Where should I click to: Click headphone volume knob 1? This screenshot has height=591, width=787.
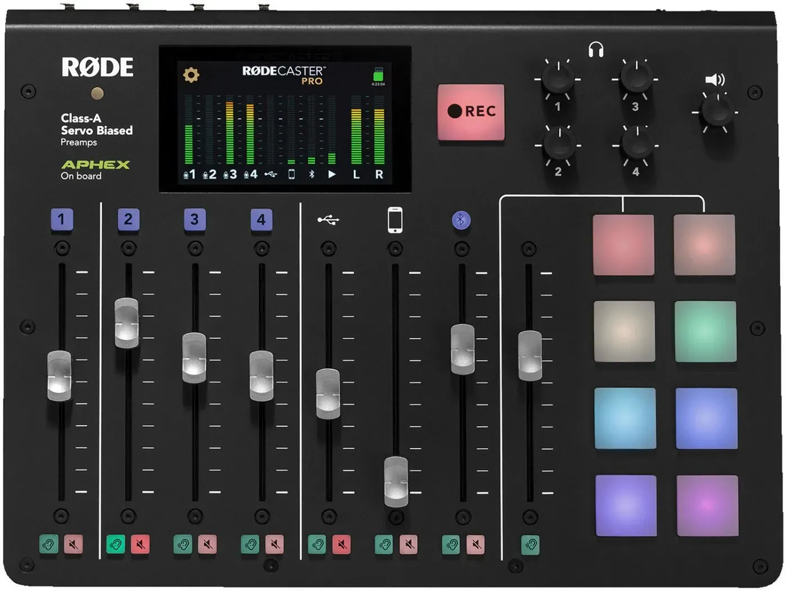558,78
